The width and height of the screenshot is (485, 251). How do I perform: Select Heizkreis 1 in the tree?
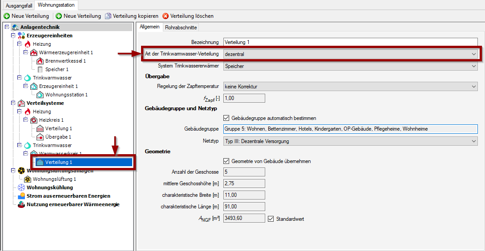(51, 120)
